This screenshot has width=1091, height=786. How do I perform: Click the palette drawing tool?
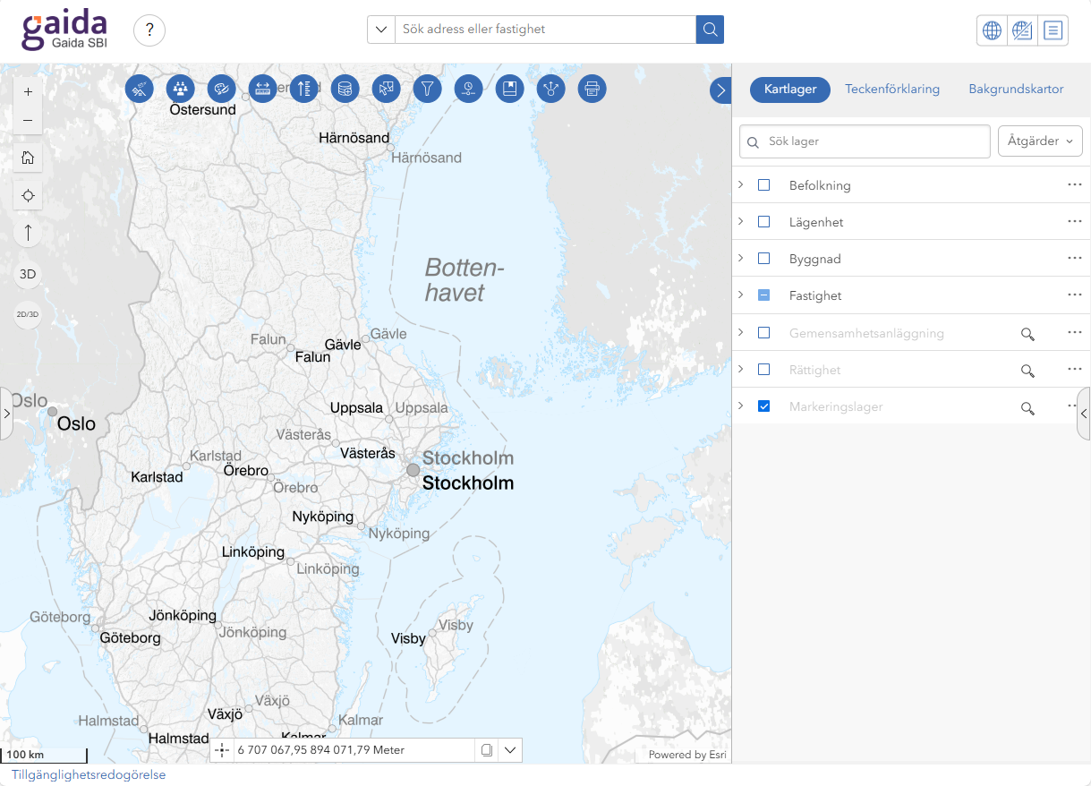(x=221, y=89)
